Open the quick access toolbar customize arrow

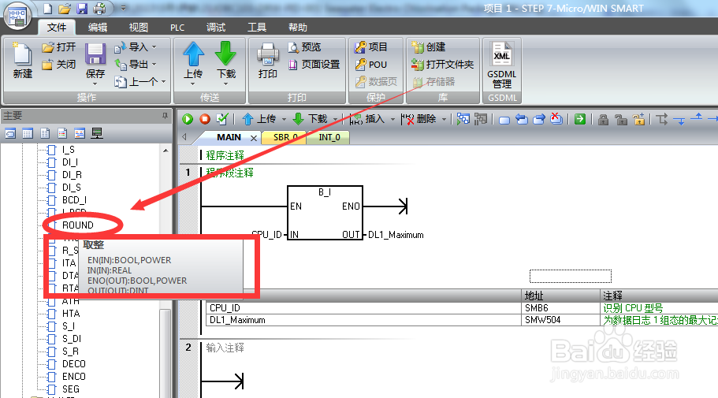coord(123,8)
